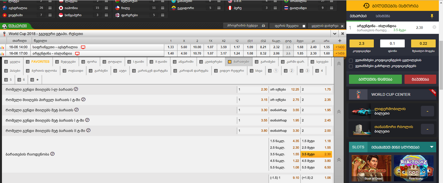Click the Australia flag icon
Viewport: 443px width, 183px height.
(x=4, y=8)
